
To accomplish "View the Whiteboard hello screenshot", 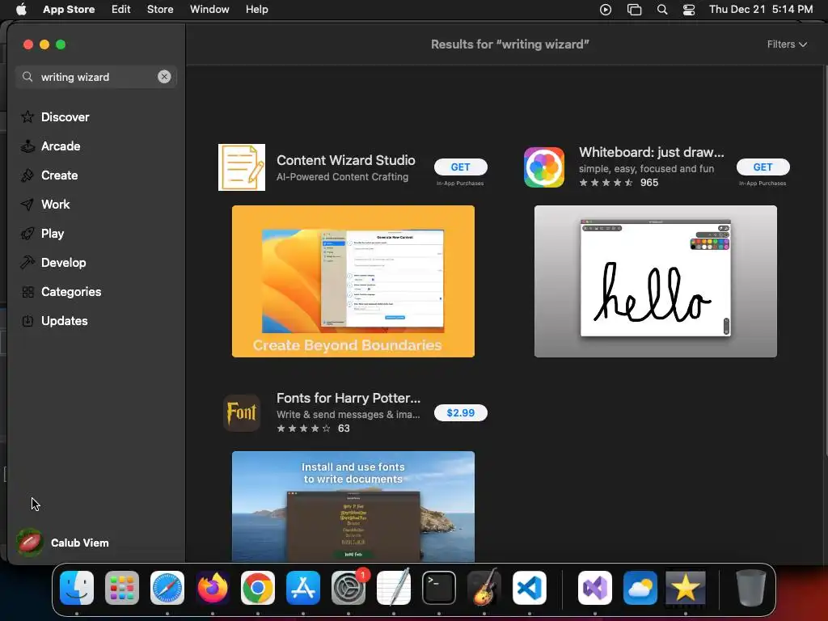I will click(x=655, y=281).
